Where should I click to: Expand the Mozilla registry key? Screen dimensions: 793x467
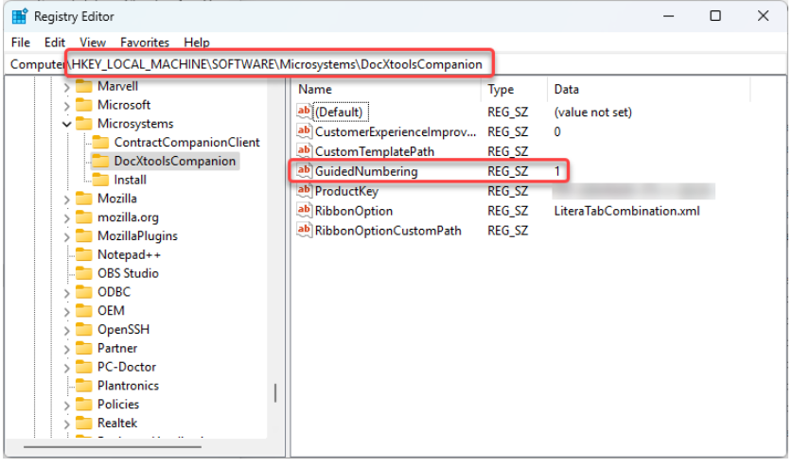click(x=66, y=199)
